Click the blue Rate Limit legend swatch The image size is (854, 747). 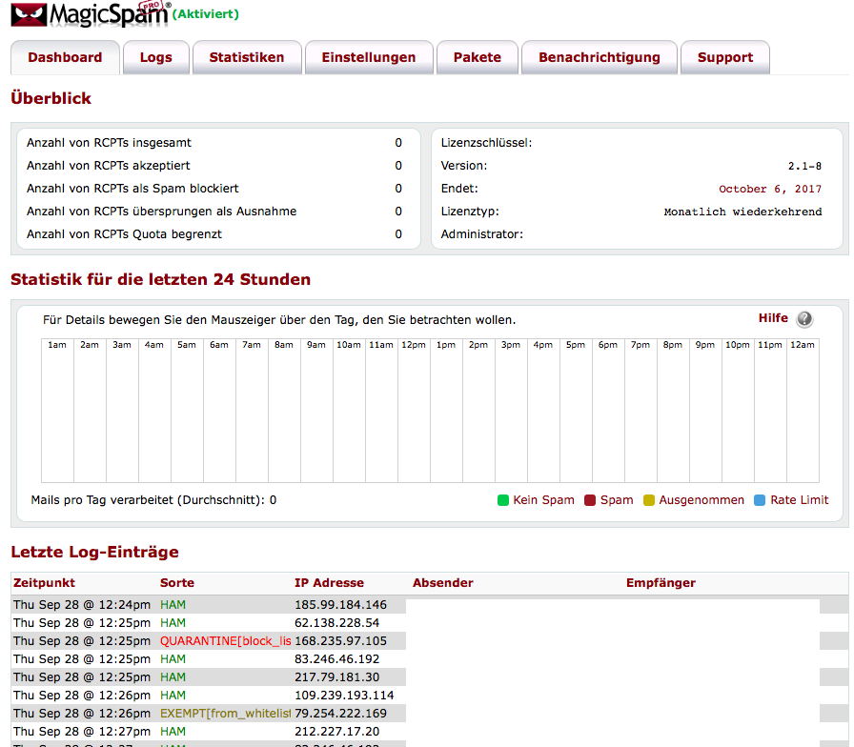point(760,500)
